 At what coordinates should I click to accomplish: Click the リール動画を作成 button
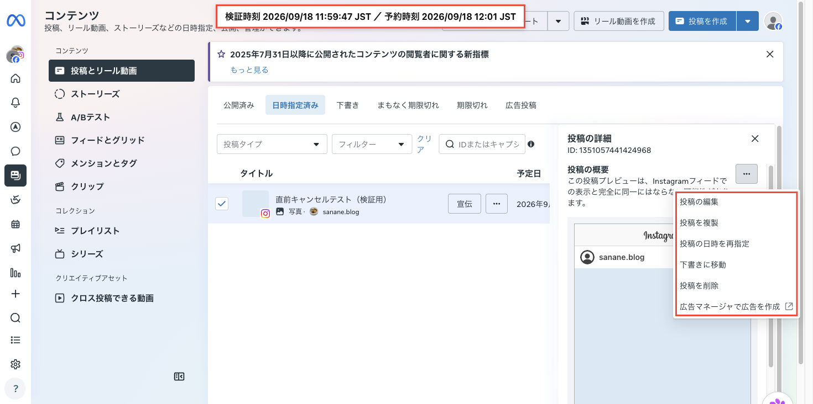point(619,21)
